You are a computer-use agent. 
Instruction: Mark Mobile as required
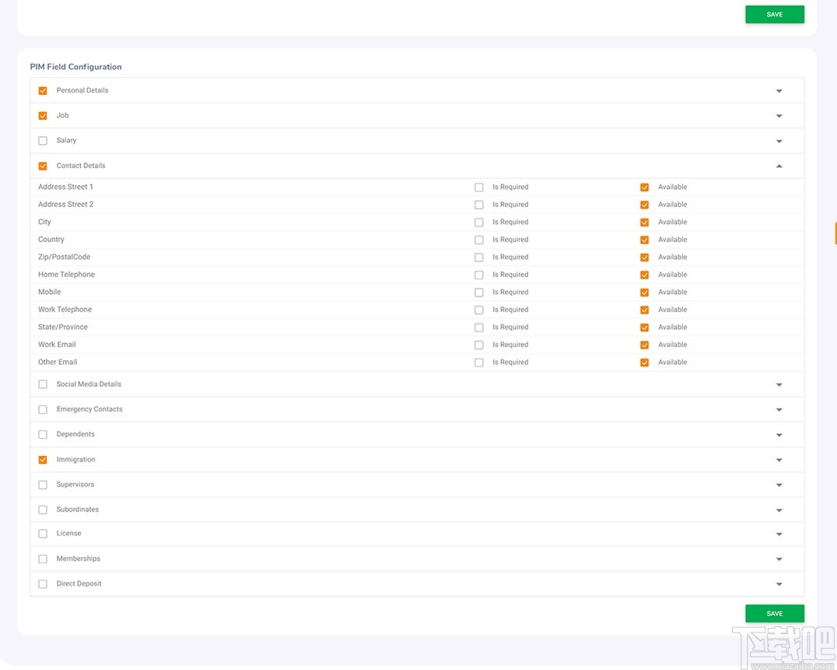479,293
